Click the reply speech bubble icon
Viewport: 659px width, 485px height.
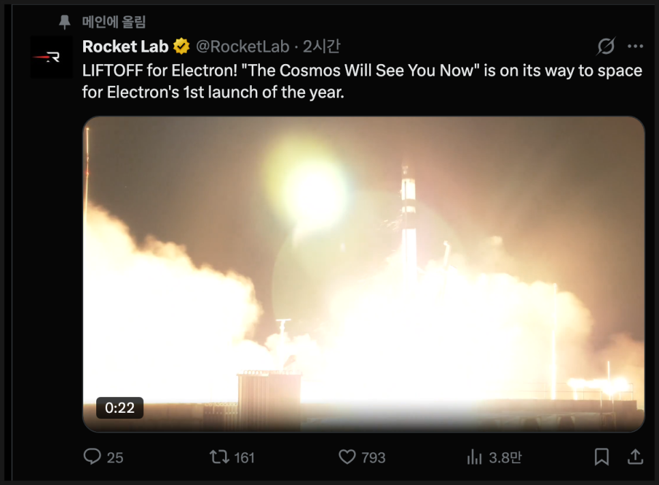point(92,456)
